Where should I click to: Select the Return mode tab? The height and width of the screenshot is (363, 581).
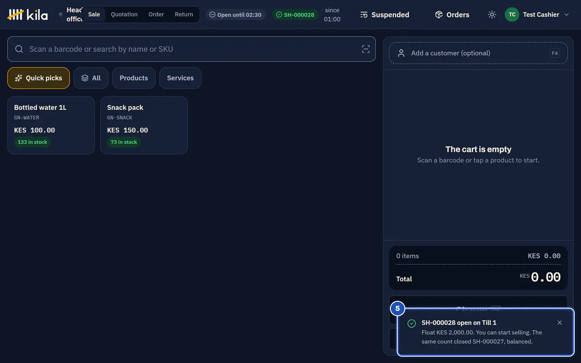click(x=184, y=15)
